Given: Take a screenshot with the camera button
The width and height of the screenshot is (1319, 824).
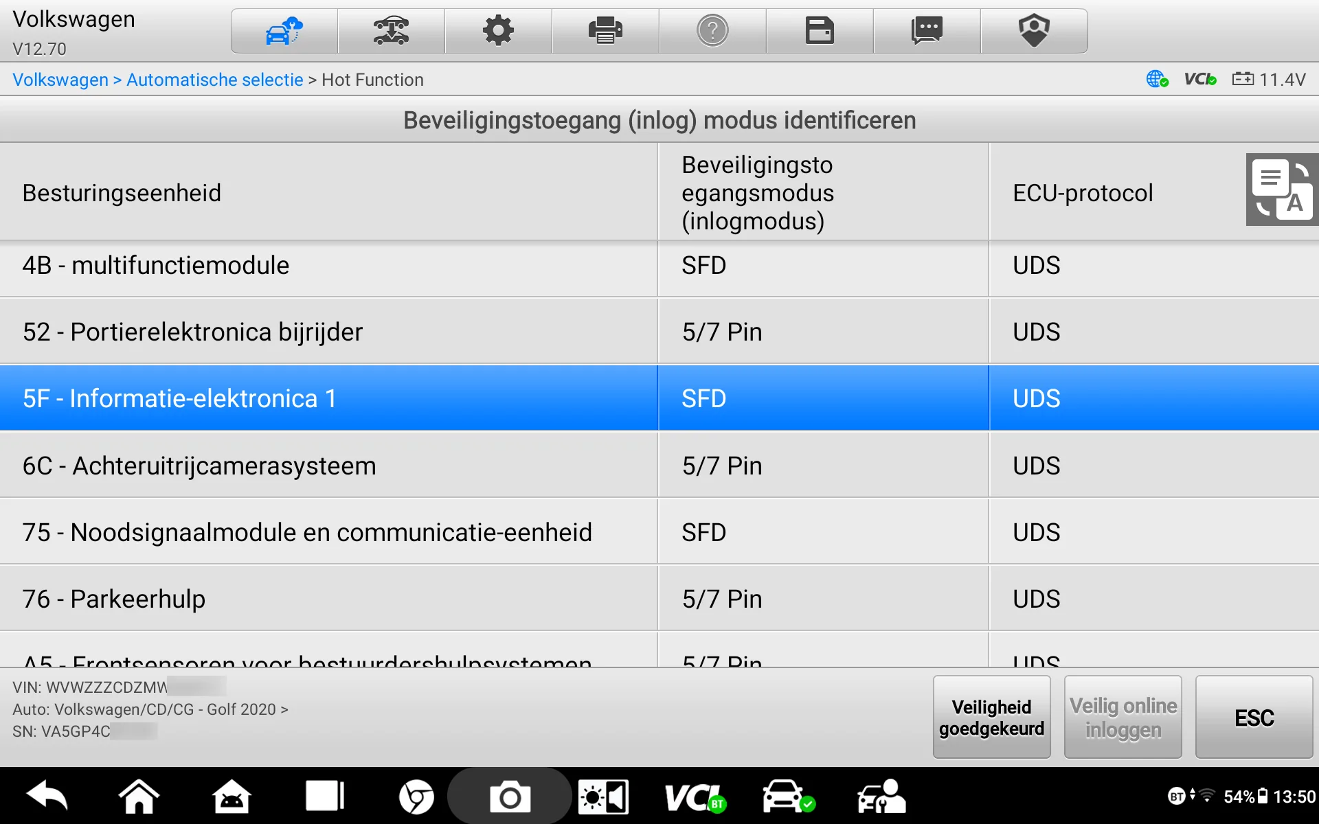Looking at the screenshot, I should (x=510, y=797).
